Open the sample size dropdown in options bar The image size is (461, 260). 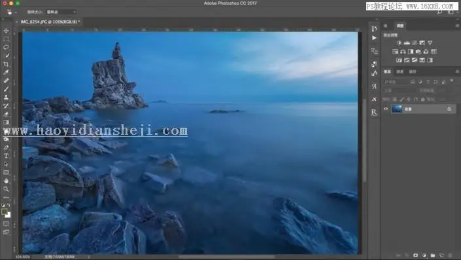point(61,12)
